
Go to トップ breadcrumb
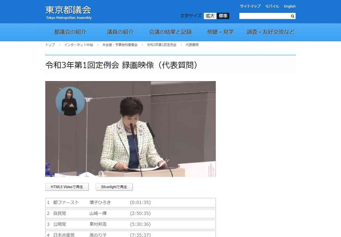(x=50, y=45)
